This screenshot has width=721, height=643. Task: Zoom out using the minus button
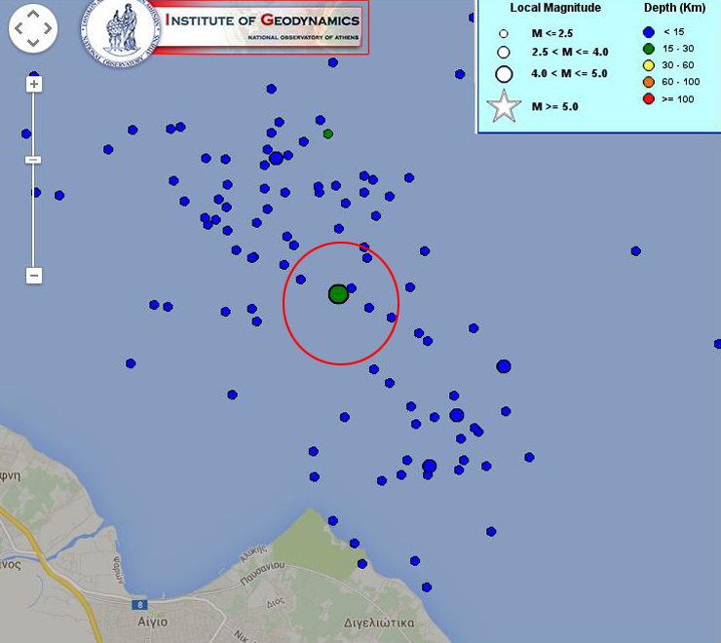pos(34,276)
